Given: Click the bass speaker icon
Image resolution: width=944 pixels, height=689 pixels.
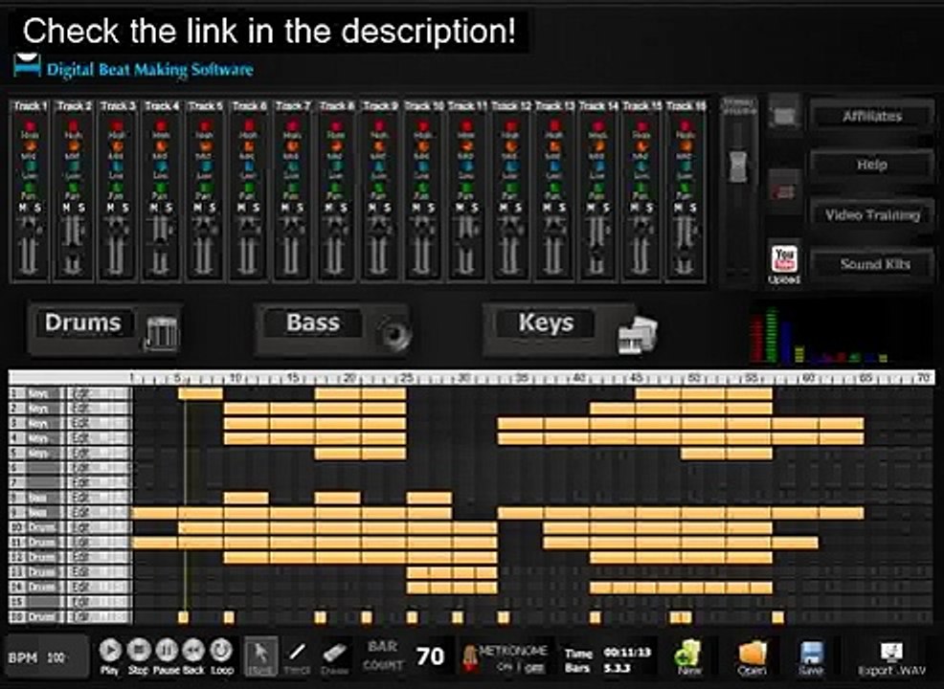Looking at the screenshot, I should pos(395,334).
